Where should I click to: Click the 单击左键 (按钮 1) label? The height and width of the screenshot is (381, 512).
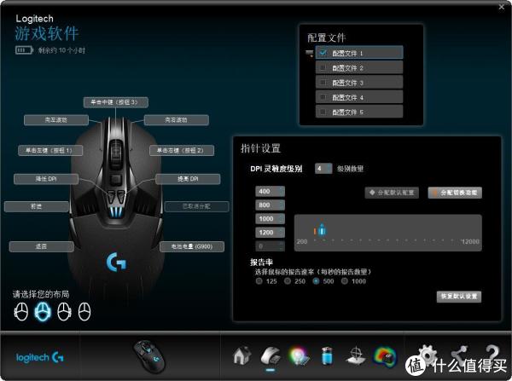point(50,150)
